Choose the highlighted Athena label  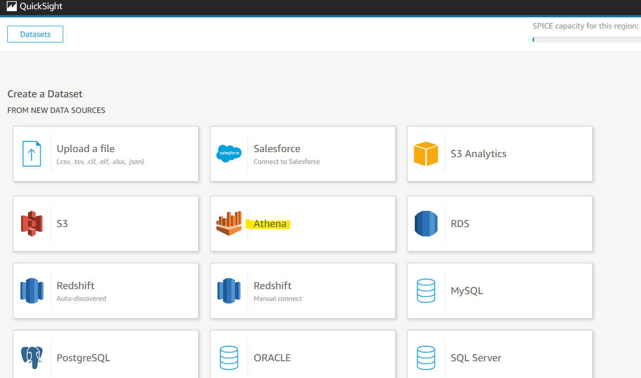click(270, 224)
